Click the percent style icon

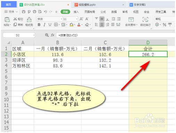pyautogui.click(x=165, y=25)
